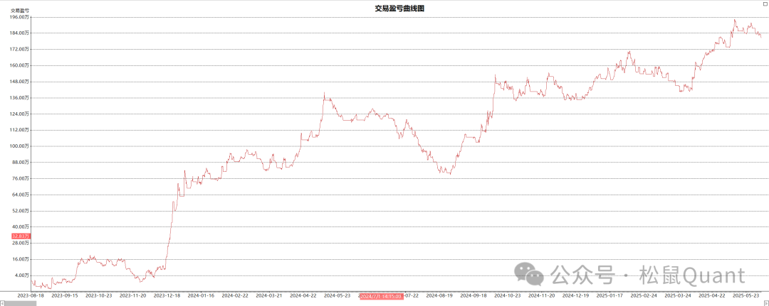Click the red highlighted date marker on x-axis
769x306 pixels.
coord(382,295)
